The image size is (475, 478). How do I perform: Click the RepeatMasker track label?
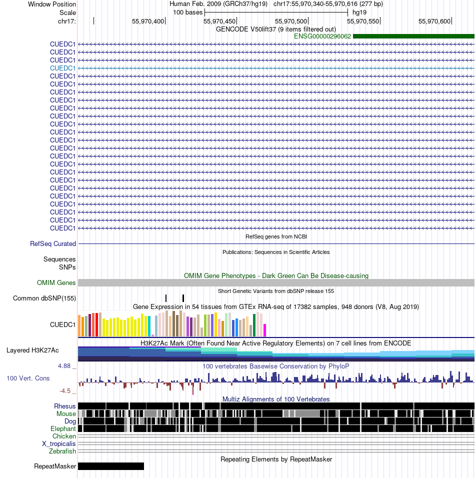tap(55, 466)
